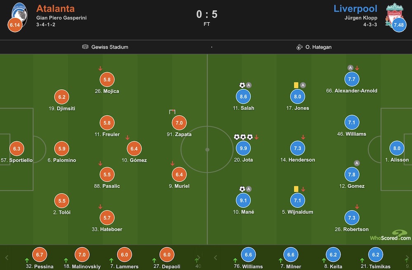Open the Liverpool team name link
The height and width of the screenshot is (270, 412).
point(355,8)
